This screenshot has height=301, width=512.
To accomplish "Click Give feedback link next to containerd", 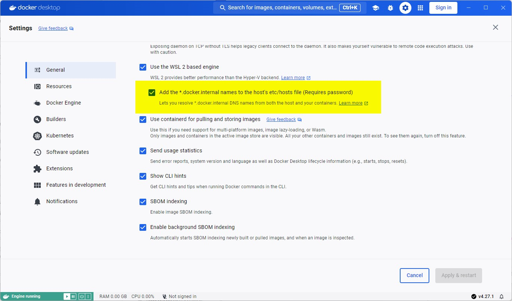I will [281, 120].
